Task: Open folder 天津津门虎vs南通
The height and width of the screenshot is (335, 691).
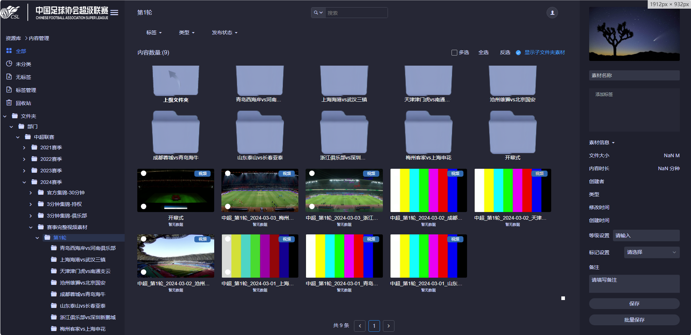Action: point(428,80)
